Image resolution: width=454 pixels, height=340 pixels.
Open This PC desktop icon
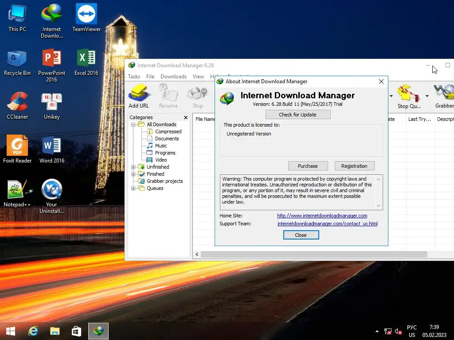(17, 18)
